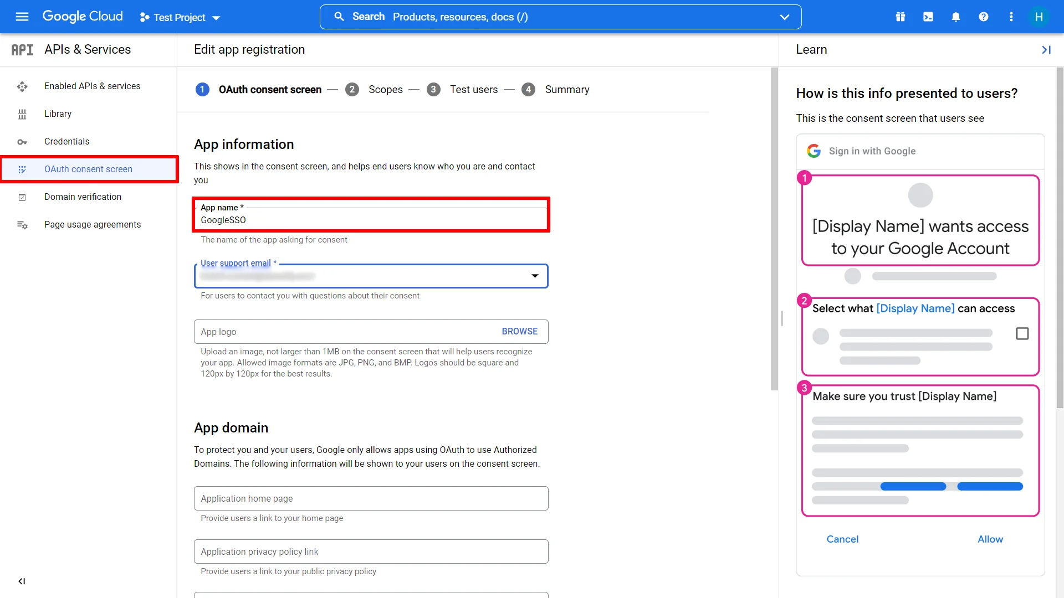1064x598 pixels.
Task: Open Enabled APIs & services page
Action: [93, 86]
